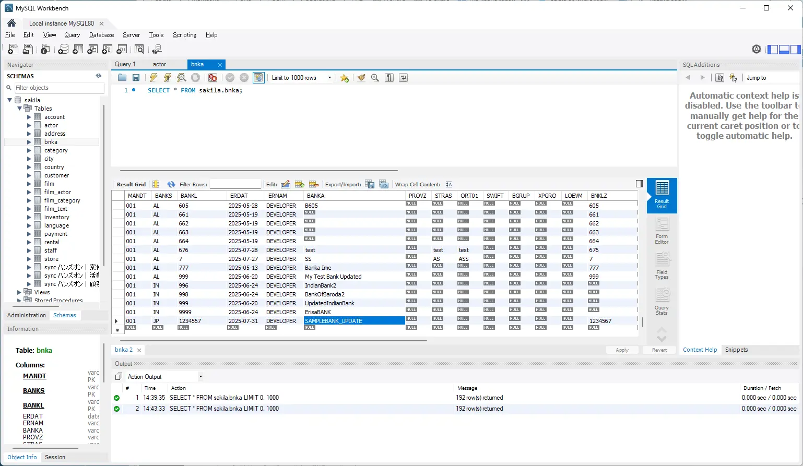
Task: Open the Database menu
Action: coord(101,35)
